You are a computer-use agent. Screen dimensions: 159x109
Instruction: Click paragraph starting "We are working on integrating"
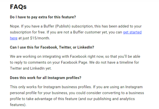click(75, 63)
